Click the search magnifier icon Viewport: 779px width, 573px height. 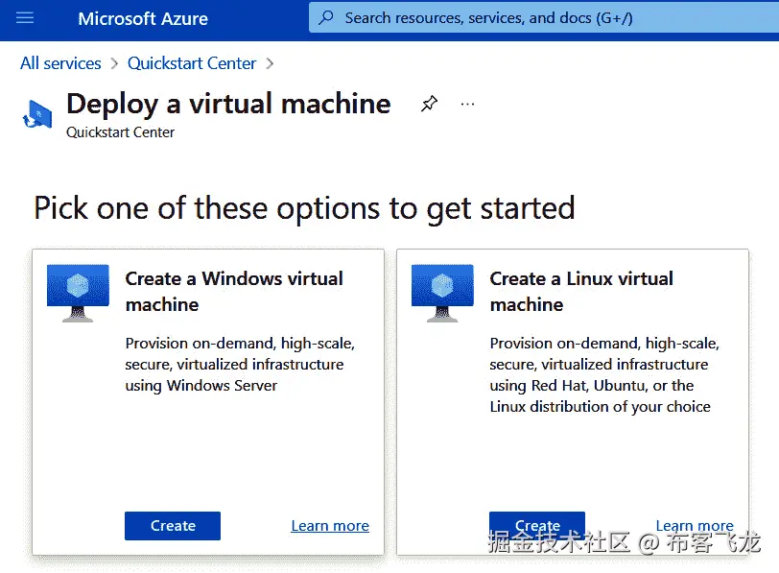point(326,18)
